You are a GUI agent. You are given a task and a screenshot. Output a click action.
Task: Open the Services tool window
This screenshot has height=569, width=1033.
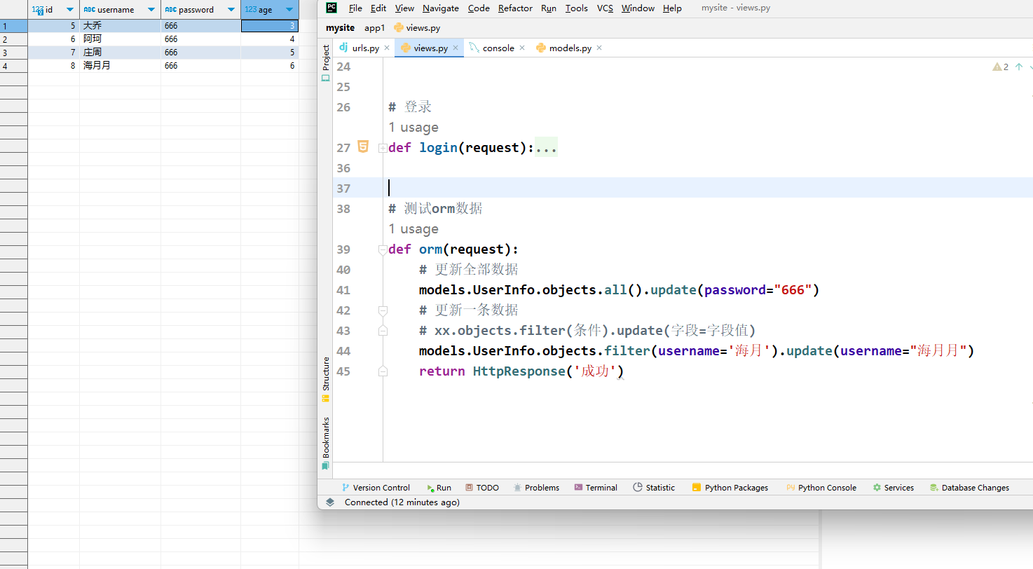pyautogui.click(x=894, y=488)
